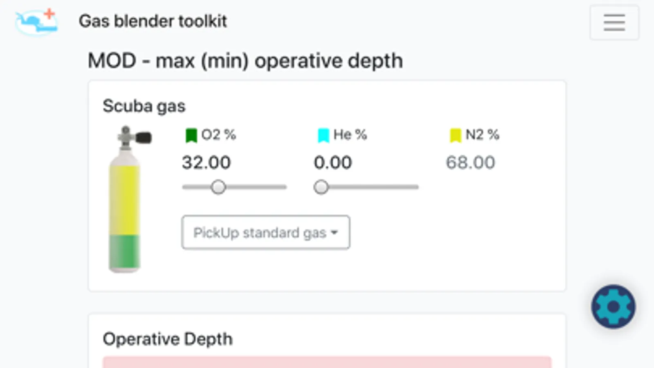Click the scuba tank cylinder image
This screenshot has width=654, height=368.
coord(125,200)
